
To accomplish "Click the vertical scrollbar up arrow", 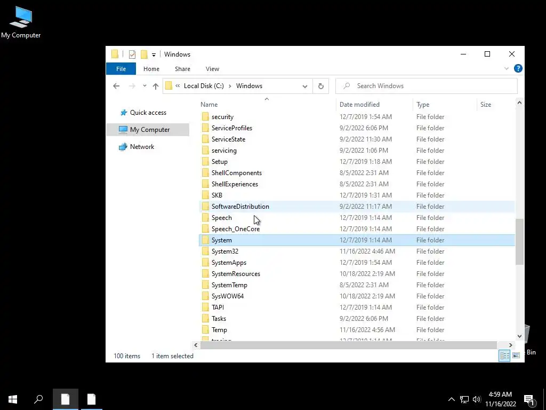I will coord(519,103).
